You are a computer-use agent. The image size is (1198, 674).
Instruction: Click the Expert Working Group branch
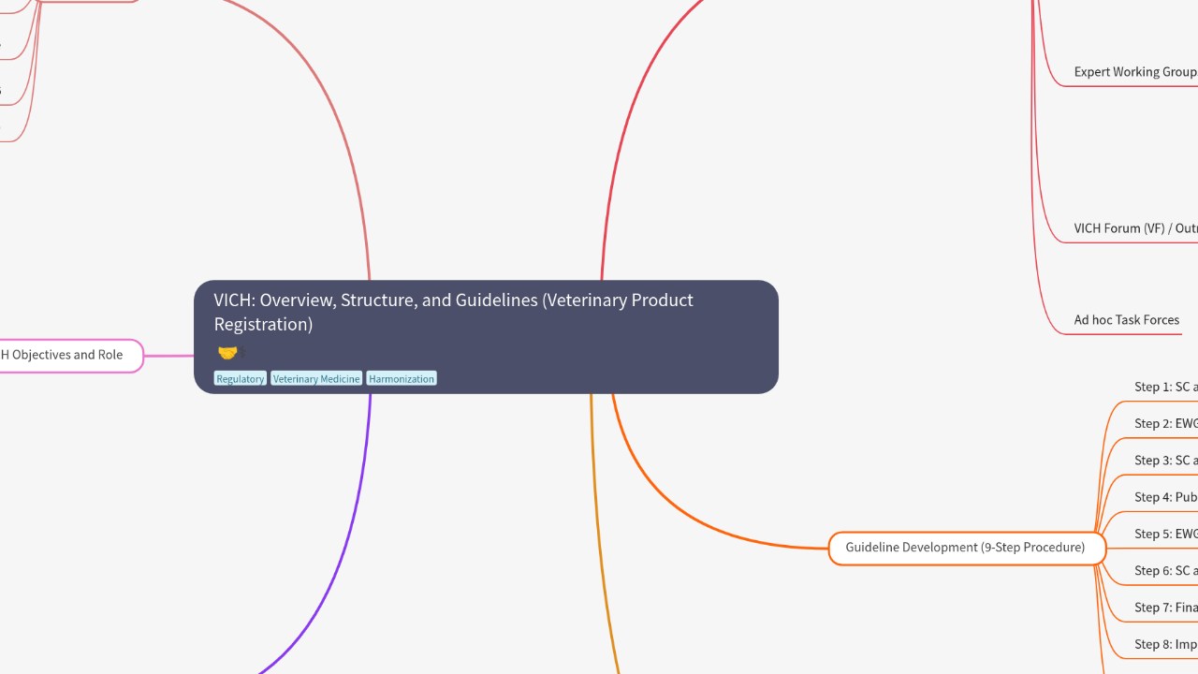[1134, 72]
